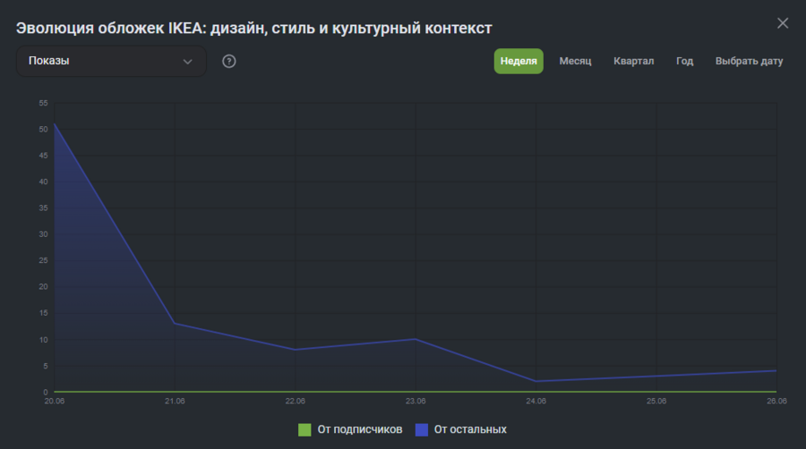Switch to the Квартал period tab

(x=633, y=61)
